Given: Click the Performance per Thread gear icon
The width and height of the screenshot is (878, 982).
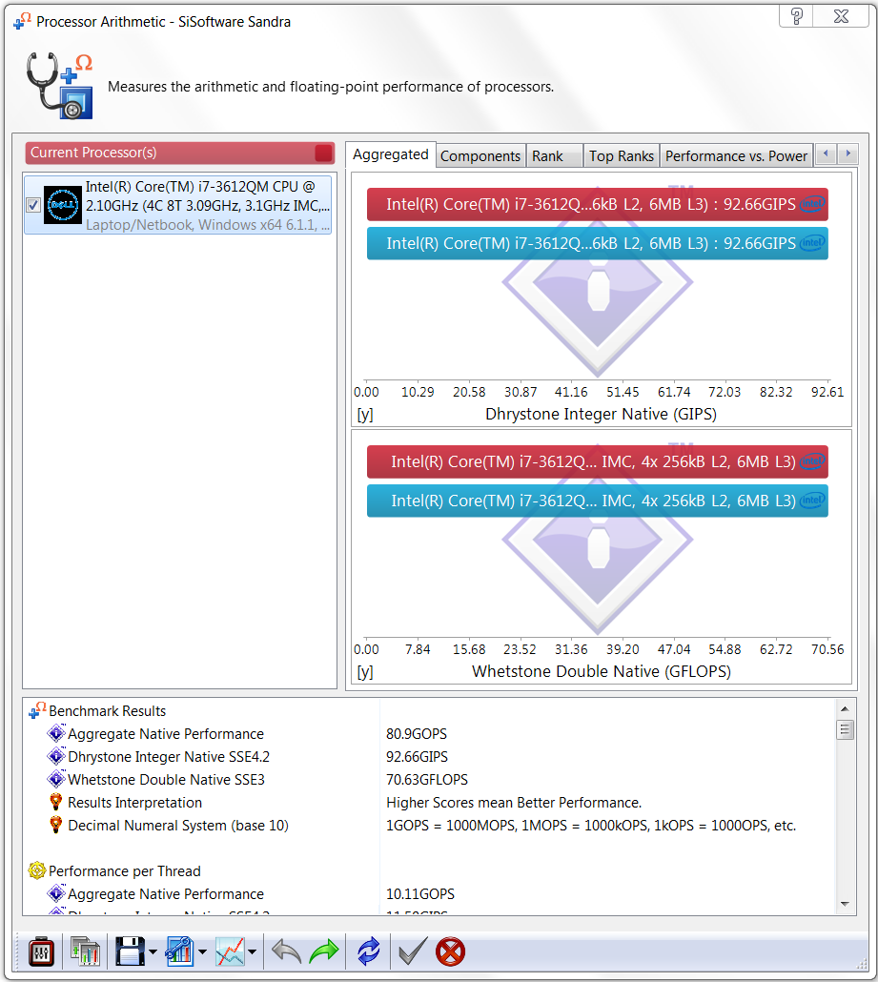Looking at the screenshot, I should click(37, 870).
